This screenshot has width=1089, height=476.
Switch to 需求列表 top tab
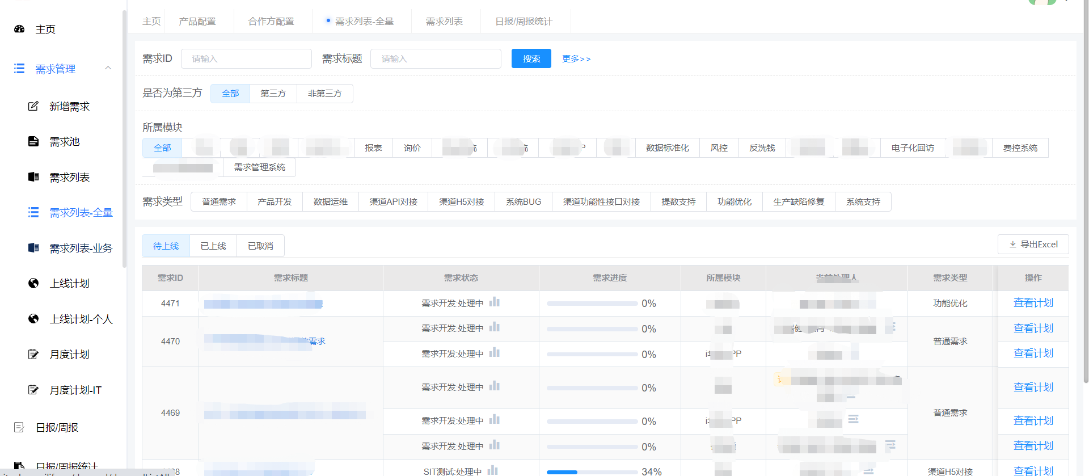click(444, 22)
